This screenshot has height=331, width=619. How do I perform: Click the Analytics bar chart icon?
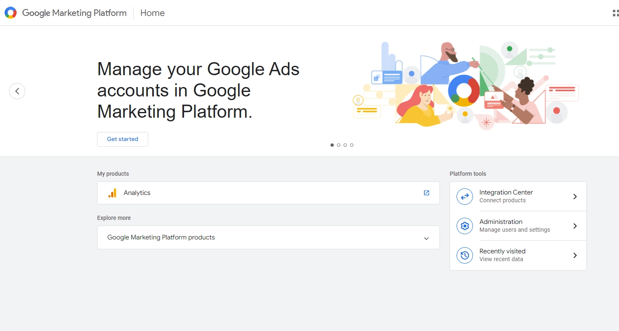(113, 193)
